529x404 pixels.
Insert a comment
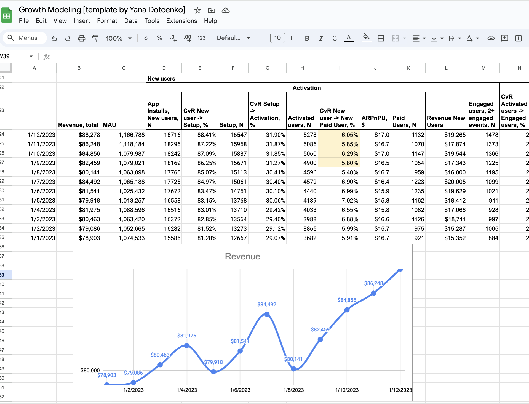click(505, 38)
